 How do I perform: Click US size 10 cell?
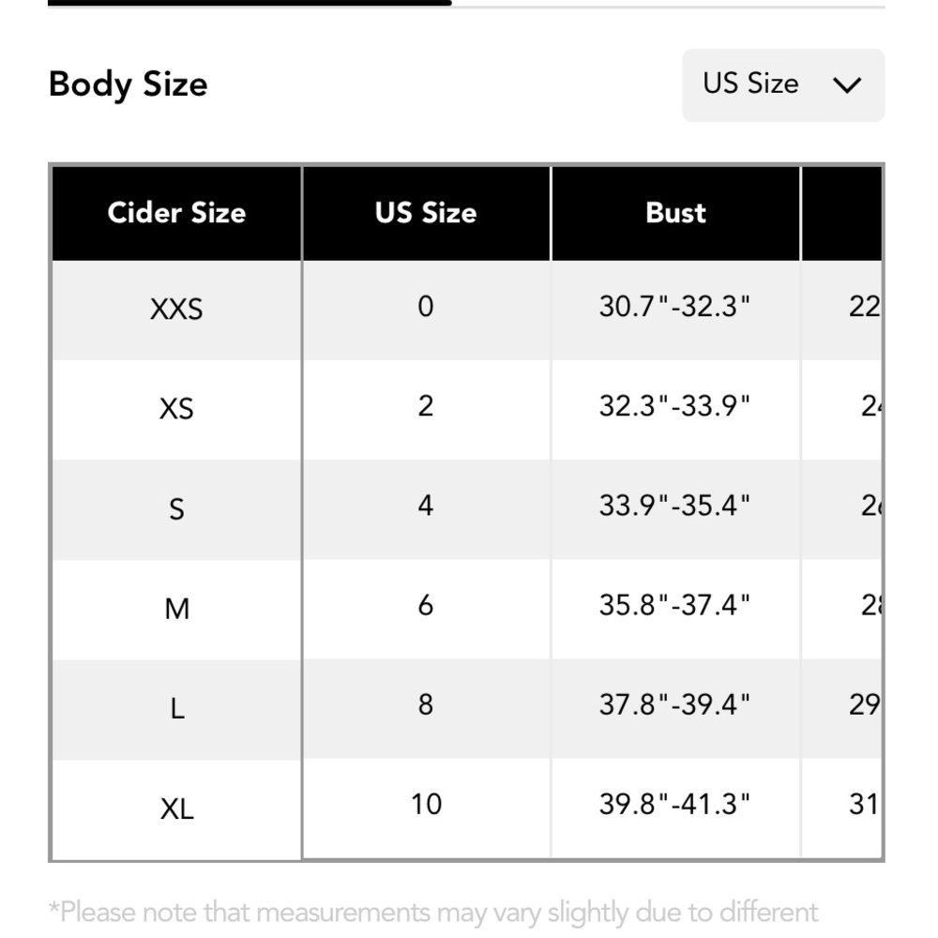pos(426,809)
